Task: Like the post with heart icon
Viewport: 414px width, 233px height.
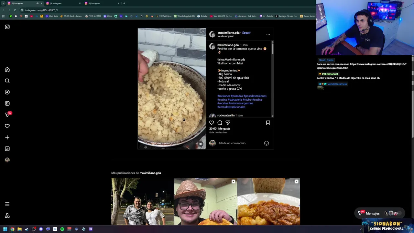Action: (x=212, y=123)
